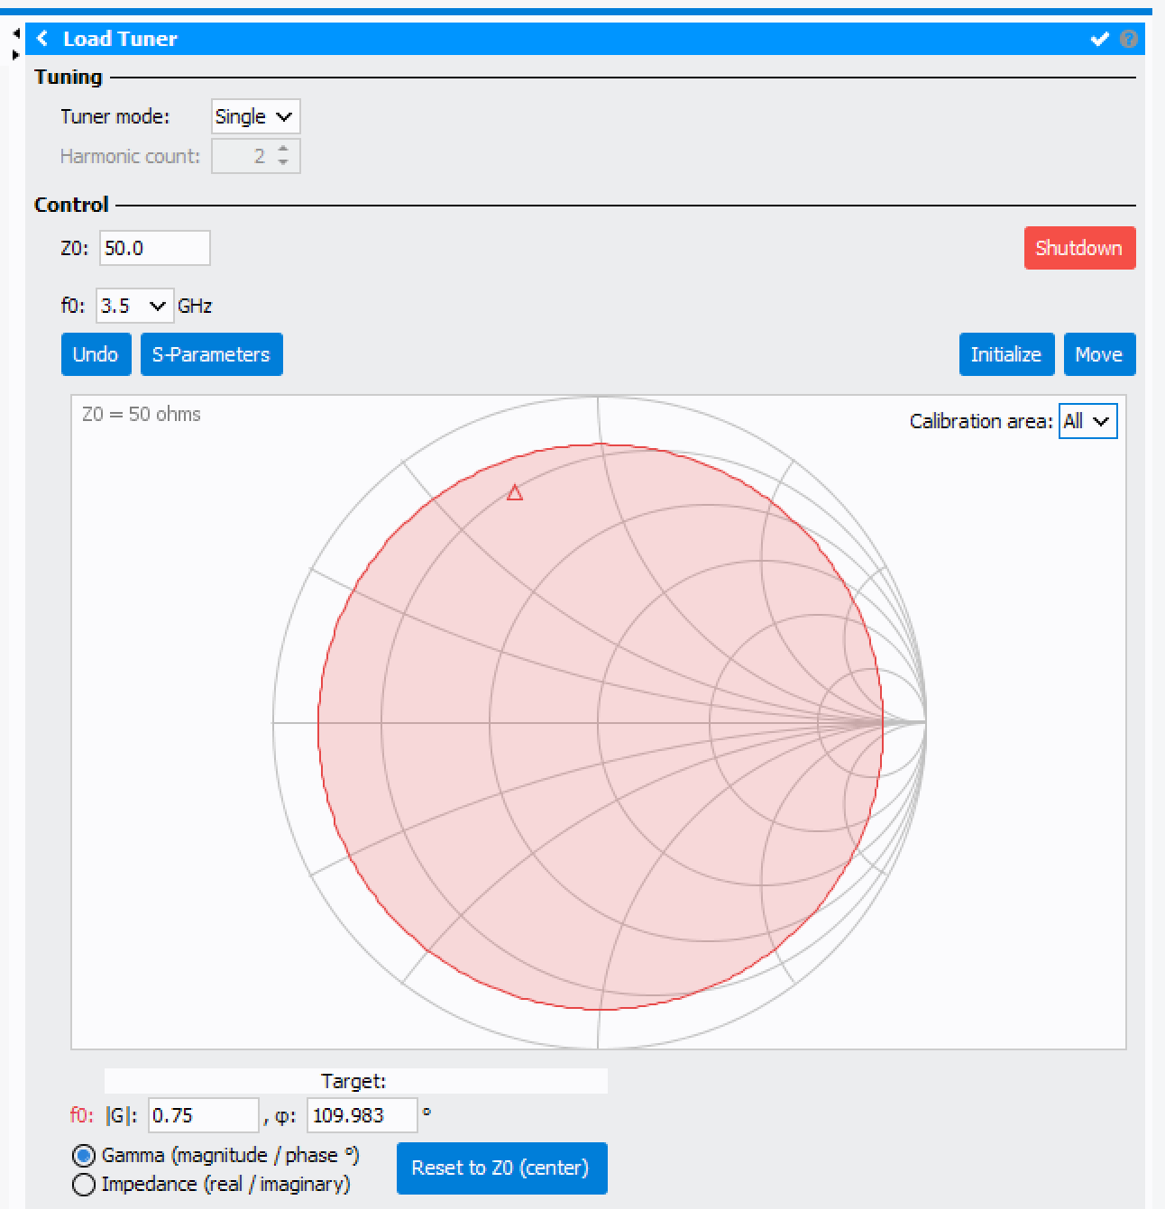Click the Smith chart center point
1165x1209 pixels.
(x=599, y=722)
